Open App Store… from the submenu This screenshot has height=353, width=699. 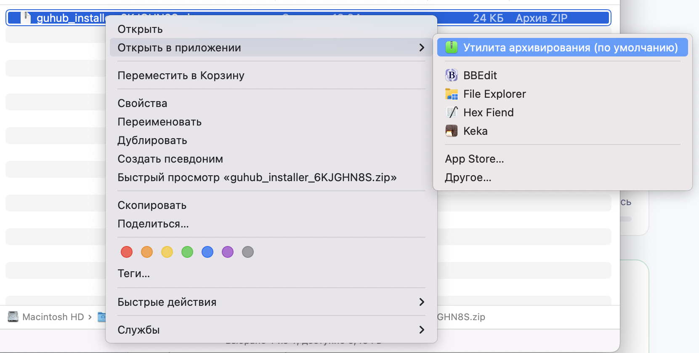click(x=474, y=159)
